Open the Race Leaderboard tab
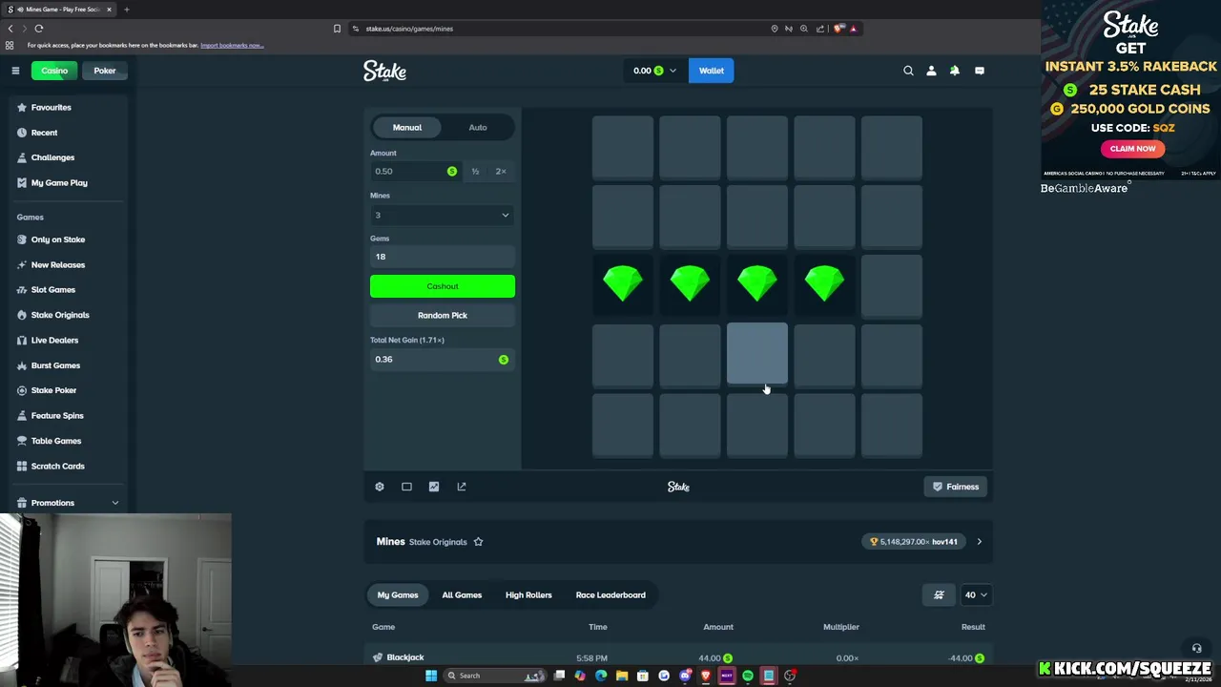This screenshot has height=687, width=1221. (x=610, y=594)
